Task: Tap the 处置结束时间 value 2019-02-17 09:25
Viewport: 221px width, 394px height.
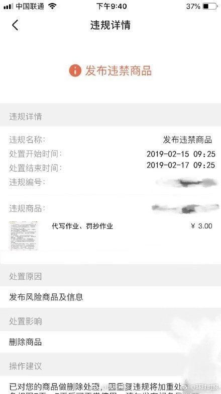Action: point(181,165)
